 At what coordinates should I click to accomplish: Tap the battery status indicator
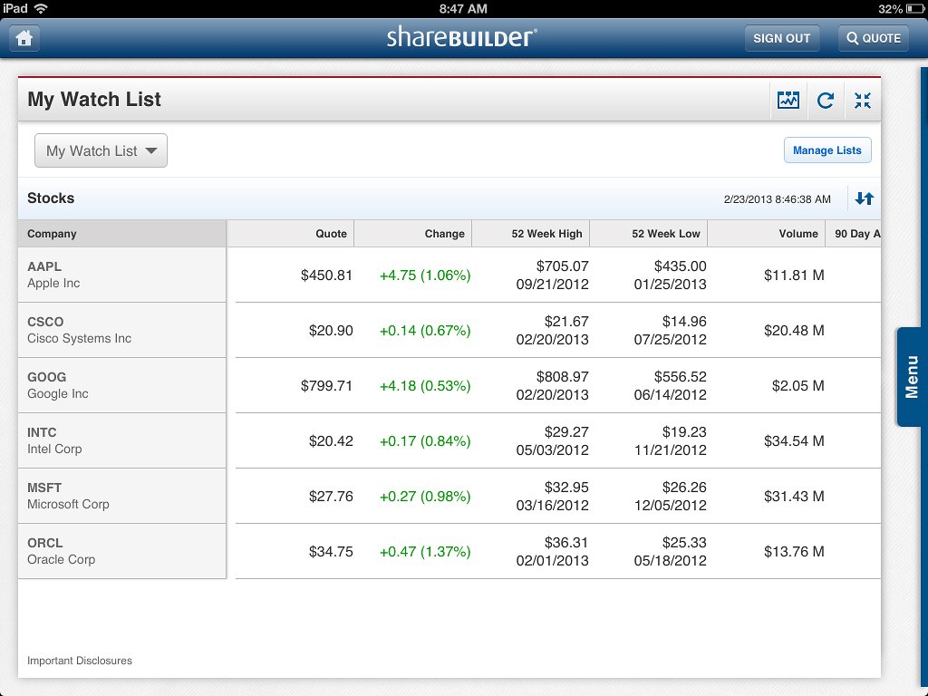915,8
